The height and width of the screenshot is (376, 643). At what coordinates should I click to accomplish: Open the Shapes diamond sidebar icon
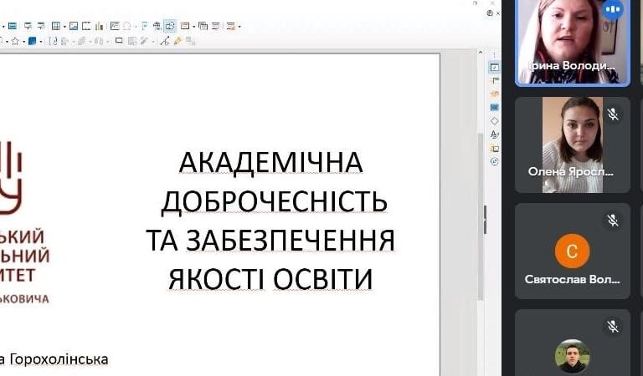(495, 120)
